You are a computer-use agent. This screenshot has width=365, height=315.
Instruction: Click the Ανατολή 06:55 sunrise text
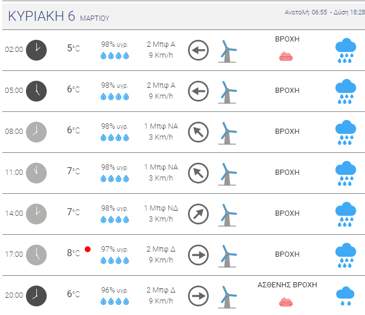click(306, 12)
